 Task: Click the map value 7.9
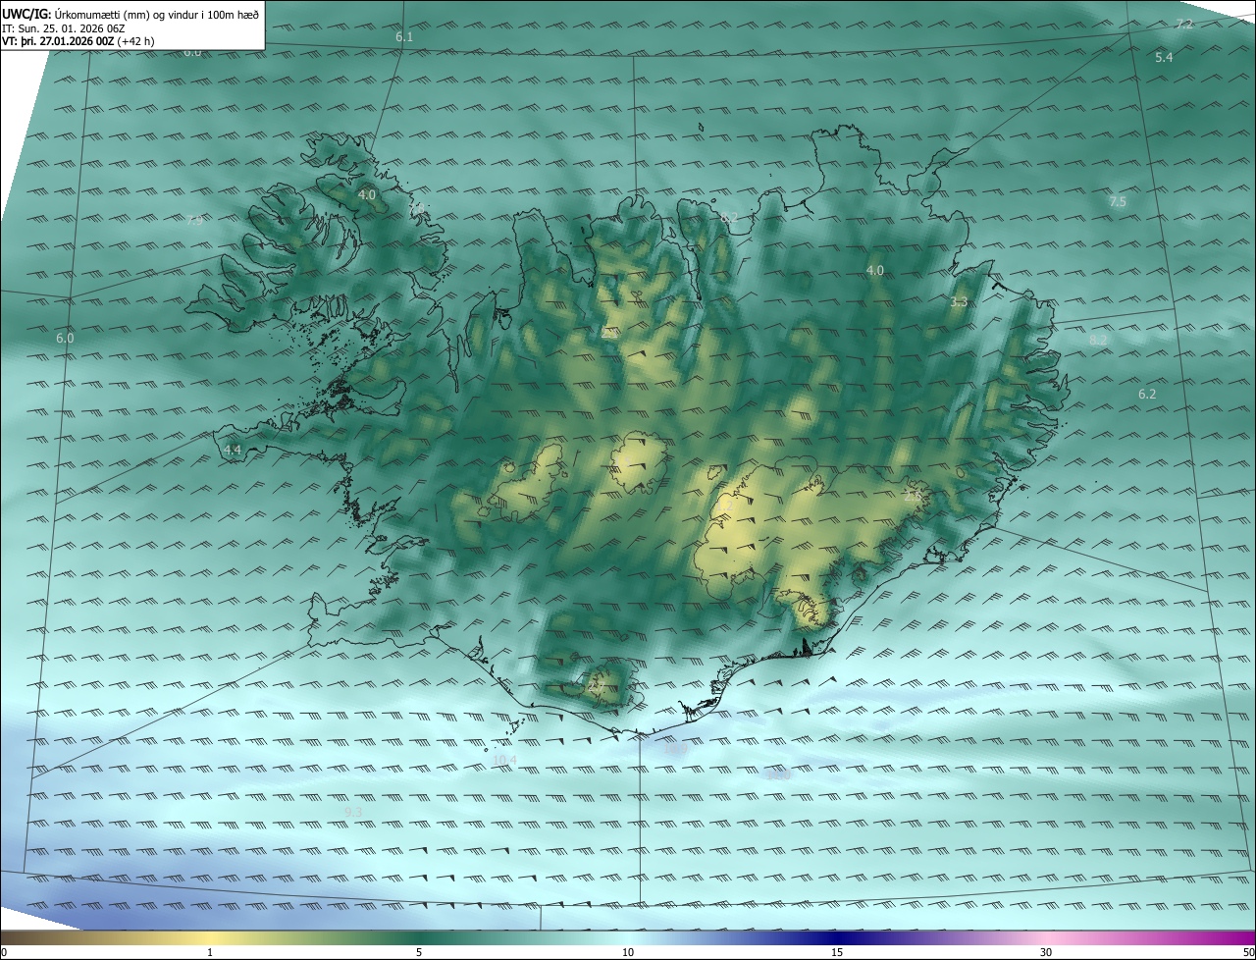(x=194, y=221)
